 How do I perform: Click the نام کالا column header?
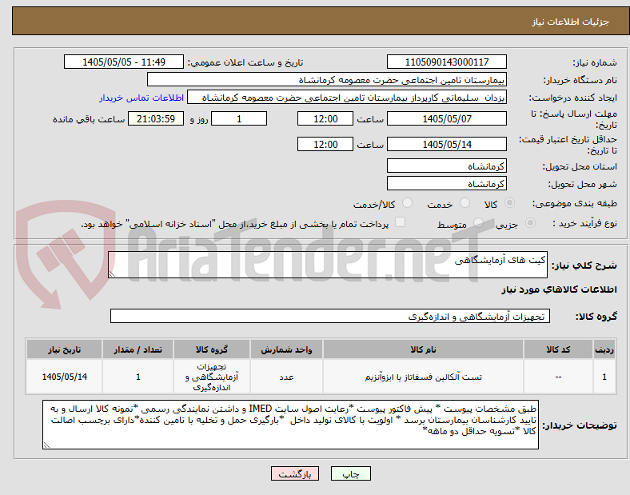(x=423, y=349)
